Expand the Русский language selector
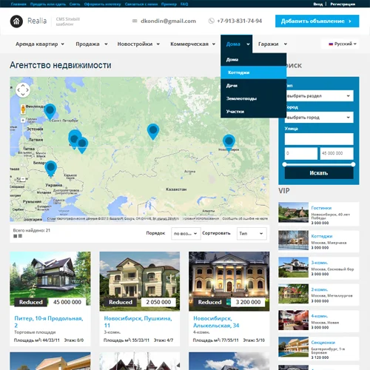The image size is (370, 370). point(340,44)
